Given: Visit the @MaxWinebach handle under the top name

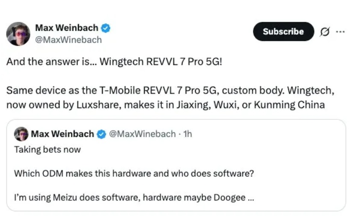Looking at the screenshot, I should pyautogui.click(x=69, y=40).
